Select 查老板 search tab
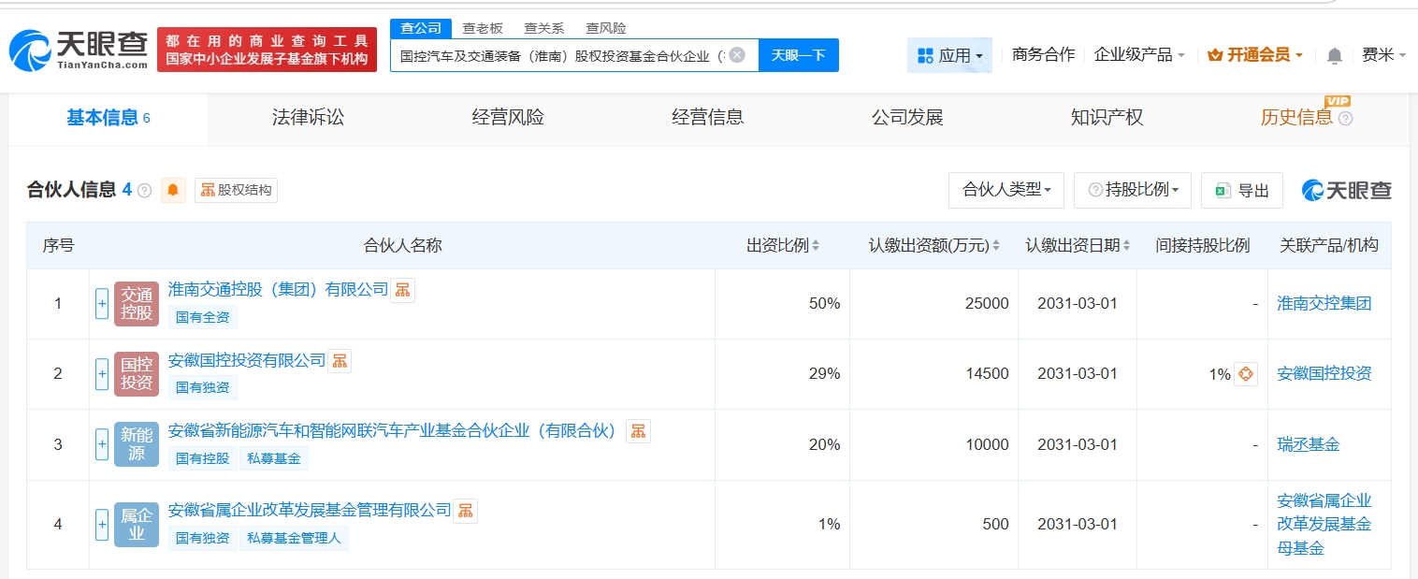The width and height of the screenshot is (1418, 579). 483,28
